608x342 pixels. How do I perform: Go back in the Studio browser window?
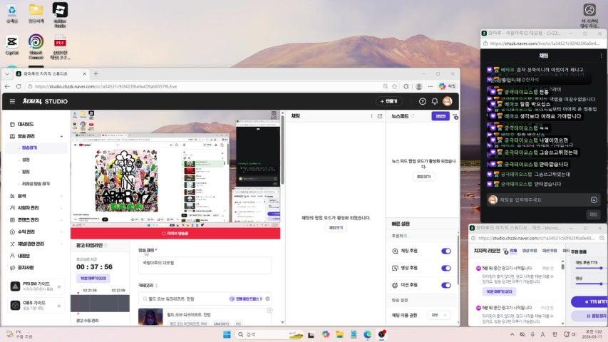click(7, 86)
